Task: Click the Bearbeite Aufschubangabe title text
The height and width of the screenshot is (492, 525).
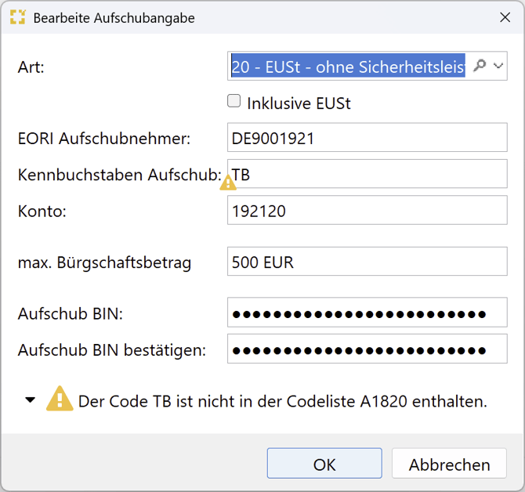Action: [114, 17]
